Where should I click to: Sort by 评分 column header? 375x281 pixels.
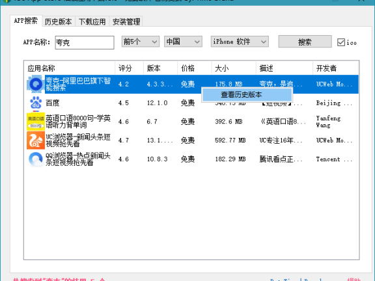(129, 68)
